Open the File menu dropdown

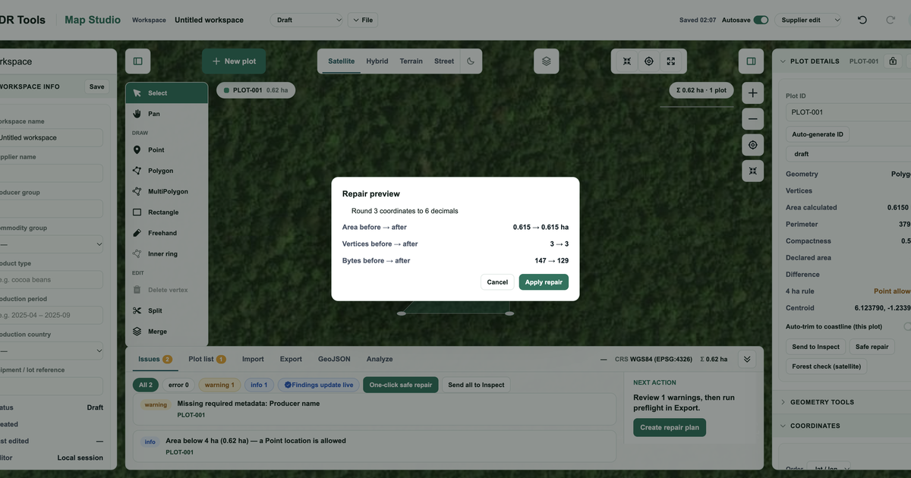click(363, 20)
